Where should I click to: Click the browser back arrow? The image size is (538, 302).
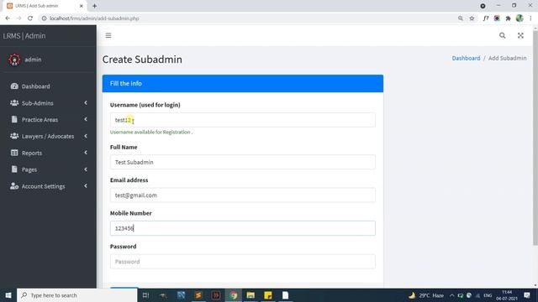point(8,18)
